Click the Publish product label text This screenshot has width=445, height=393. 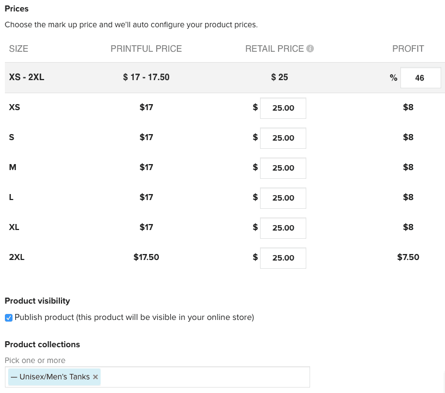(134, 317)
